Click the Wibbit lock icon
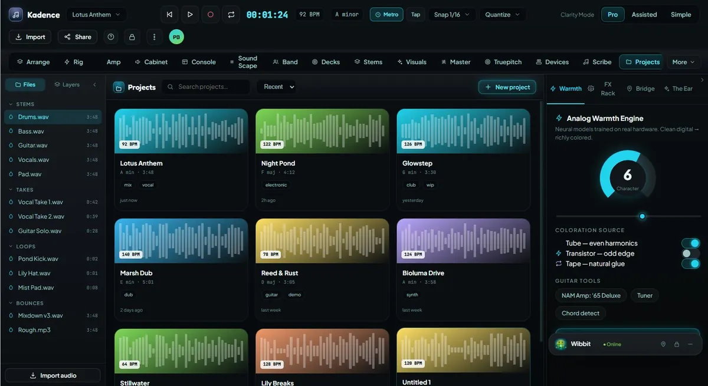Screen dimensions: 708x386 click(677, 344)
